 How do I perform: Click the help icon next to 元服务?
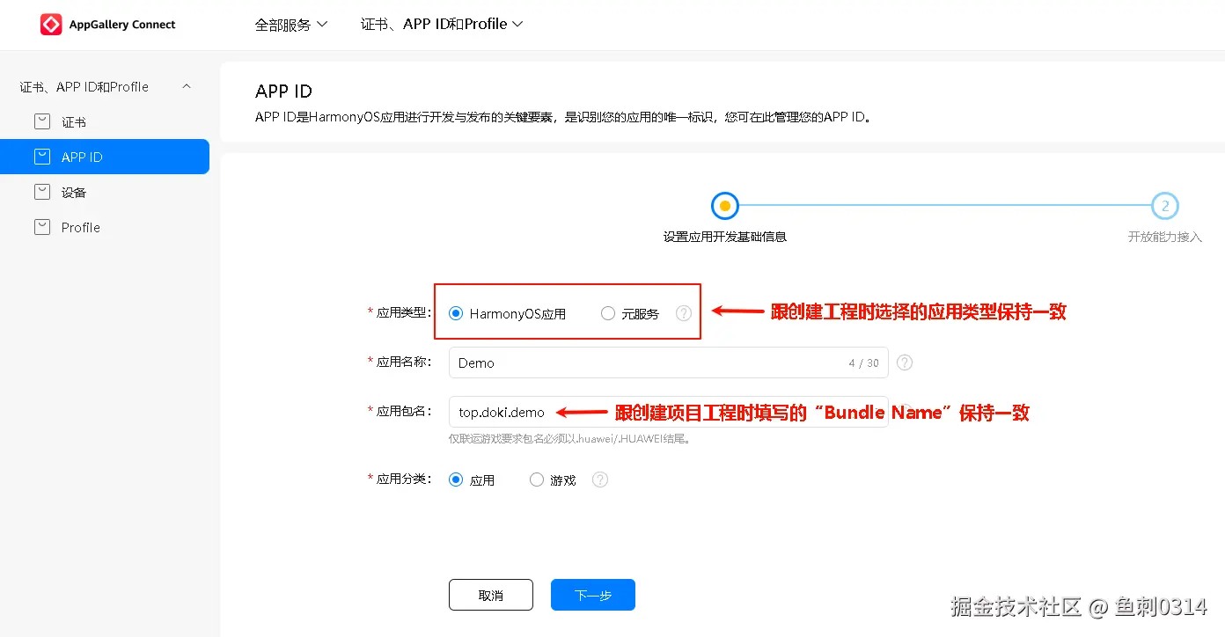point(684,312)
